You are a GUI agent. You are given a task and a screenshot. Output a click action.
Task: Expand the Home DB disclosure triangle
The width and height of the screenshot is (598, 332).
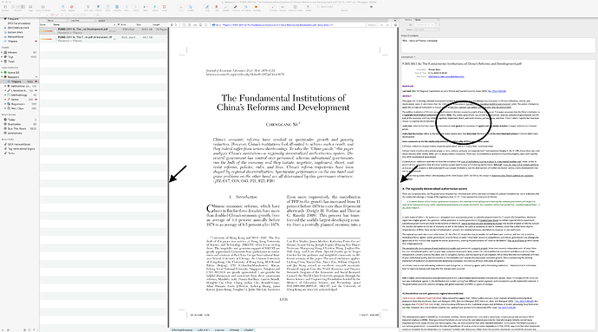click(2, 73)
